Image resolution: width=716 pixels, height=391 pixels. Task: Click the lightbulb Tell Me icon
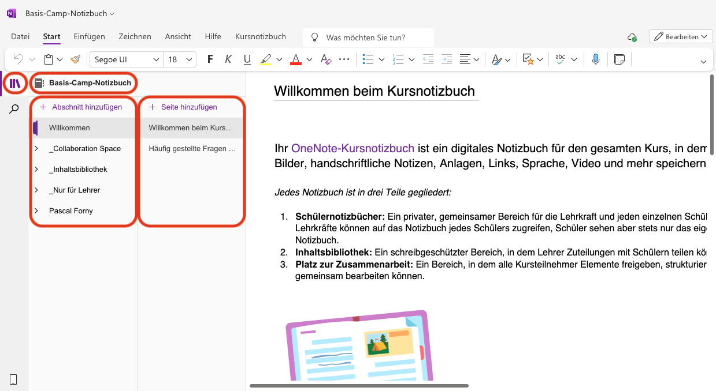click(x=315, y=37)
